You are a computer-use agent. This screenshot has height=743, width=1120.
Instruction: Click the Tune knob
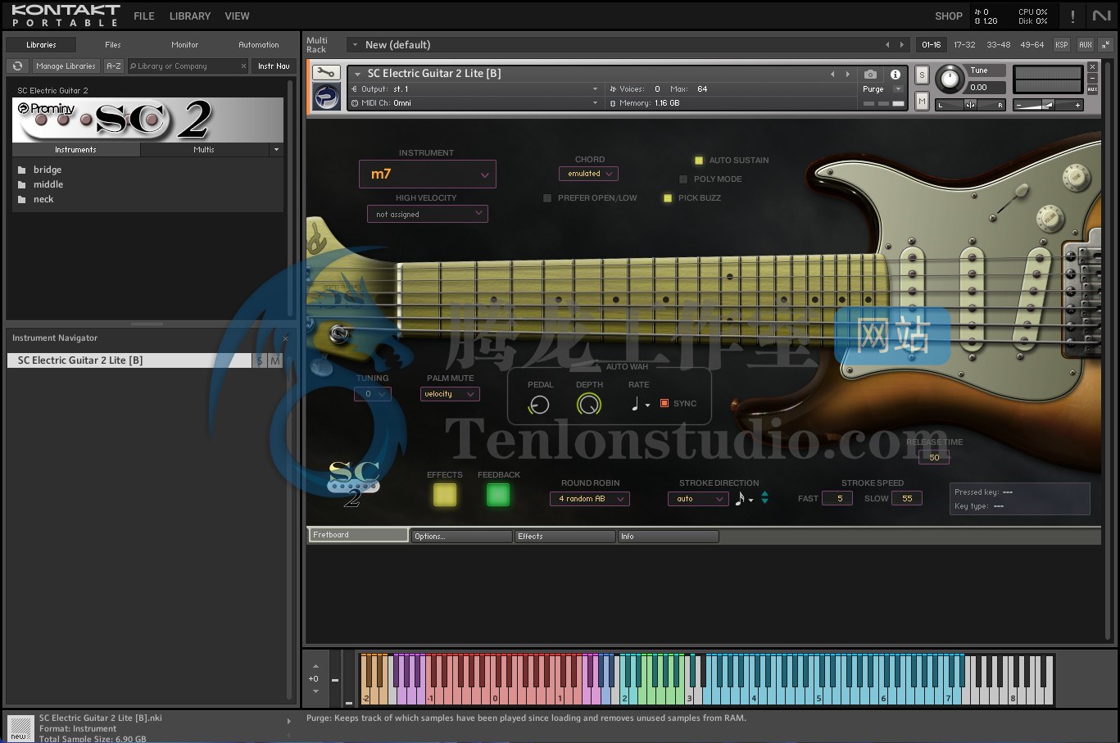pyautogui.click(x=950, y=79)
